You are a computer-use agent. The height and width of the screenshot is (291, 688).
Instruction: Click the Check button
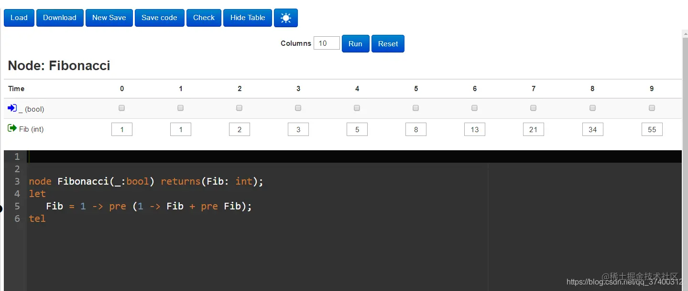pyautogui.click(x=204, y=18)
